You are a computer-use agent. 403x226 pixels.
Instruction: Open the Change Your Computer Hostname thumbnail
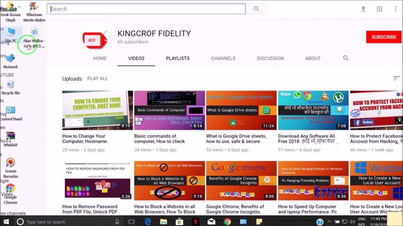(98, 110)
